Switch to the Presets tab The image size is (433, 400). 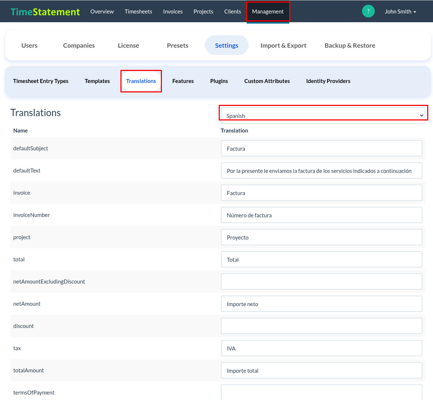coord(178,45)
